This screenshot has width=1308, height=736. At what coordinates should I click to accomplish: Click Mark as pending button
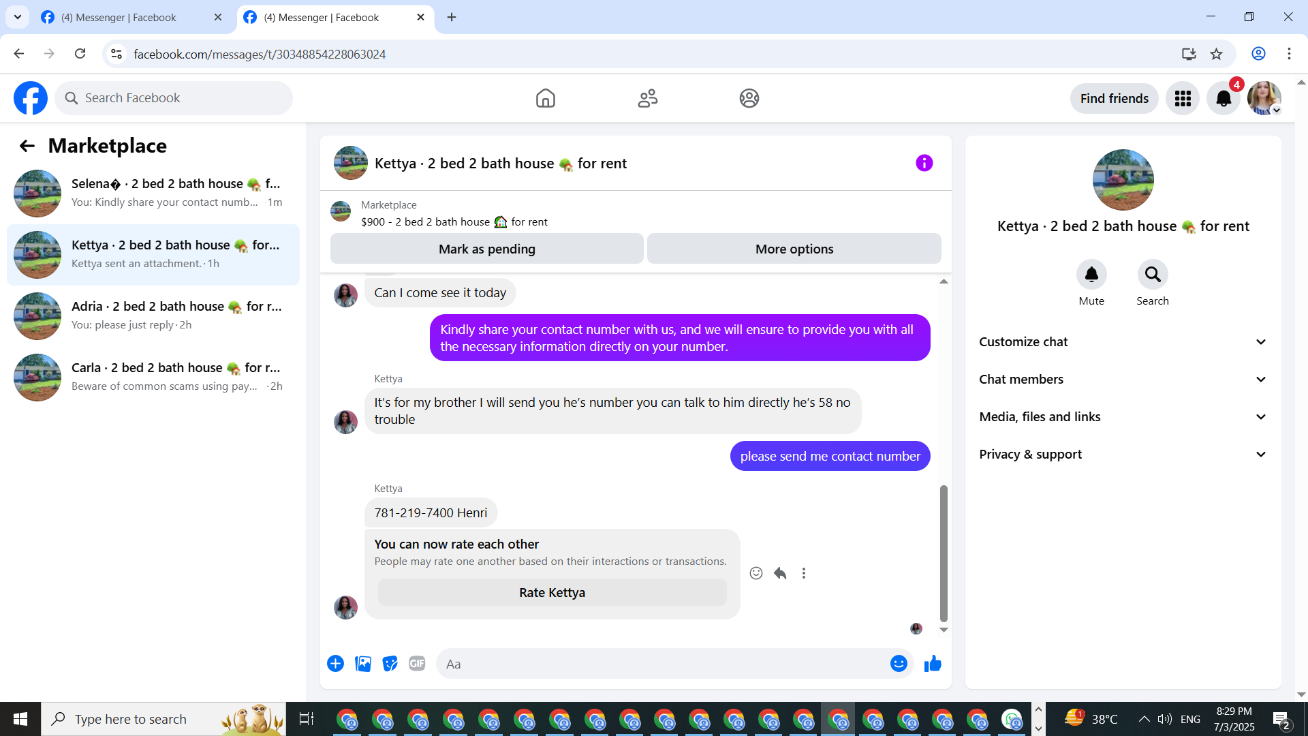coord(486,249)
